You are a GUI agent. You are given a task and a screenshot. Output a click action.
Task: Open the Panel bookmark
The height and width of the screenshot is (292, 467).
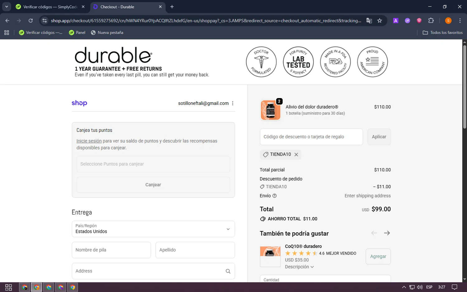click(77, 32)
